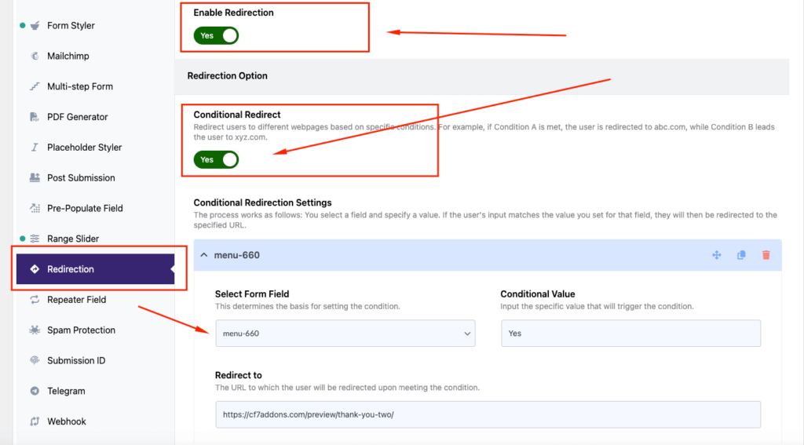Viewport: 804px width, 445px height.
Task: Click the Redirect to URL field
Action: click(488, 414)
